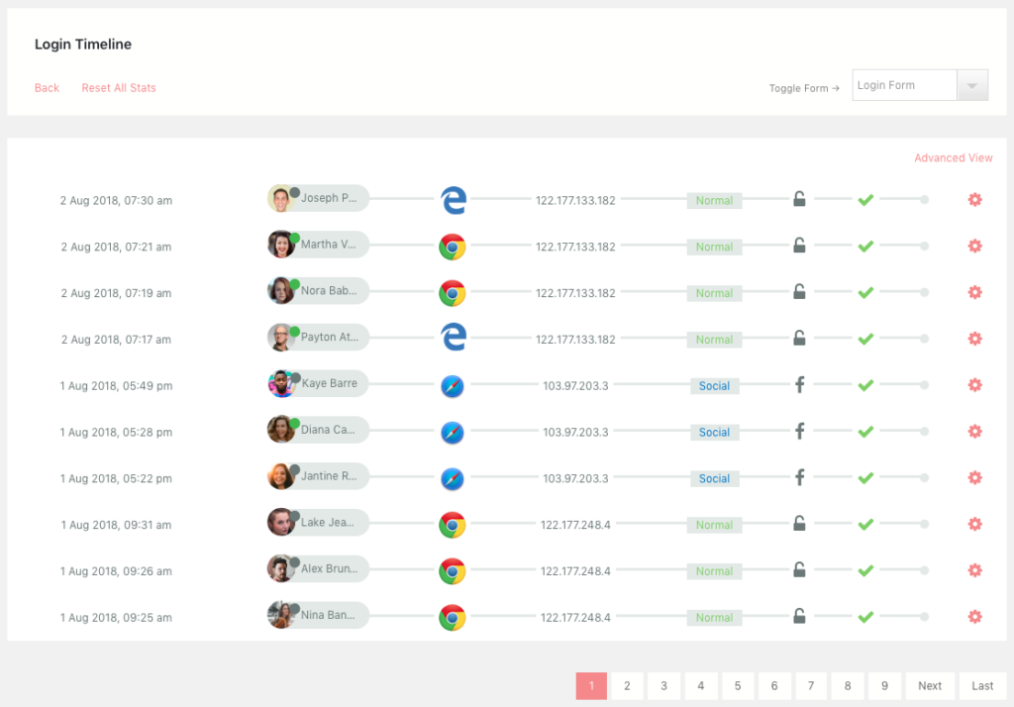Click the Safari icon in Kaye Barre's row
This screenshot has height=707, width=1014.
453,386
